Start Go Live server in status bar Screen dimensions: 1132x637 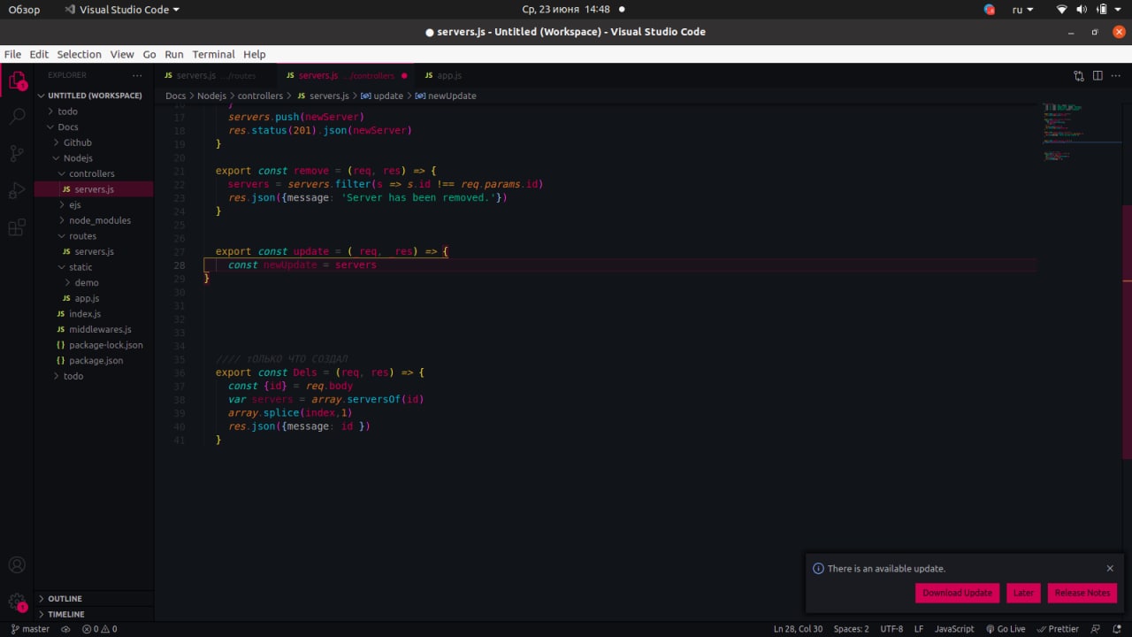click(1005, 629)
